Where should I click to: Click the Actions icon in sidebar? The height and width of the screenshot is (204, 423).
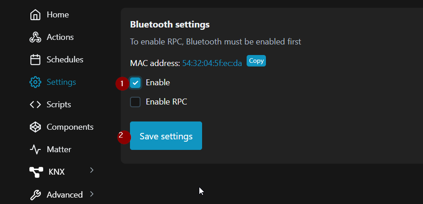click(35, 38)
